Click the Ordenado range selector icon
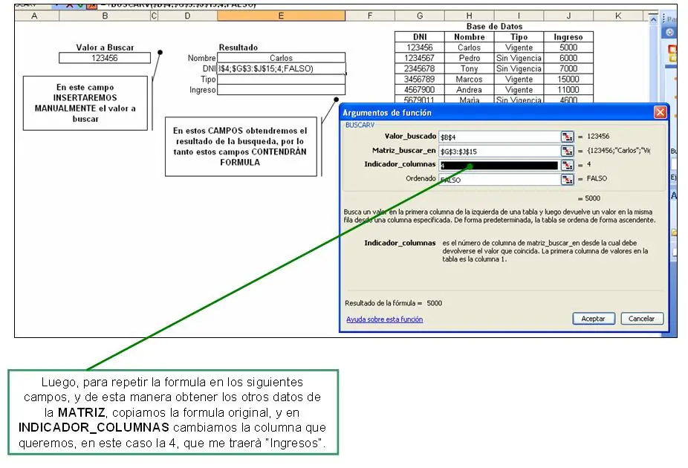688x468 pixels. (x=568, y=179)
